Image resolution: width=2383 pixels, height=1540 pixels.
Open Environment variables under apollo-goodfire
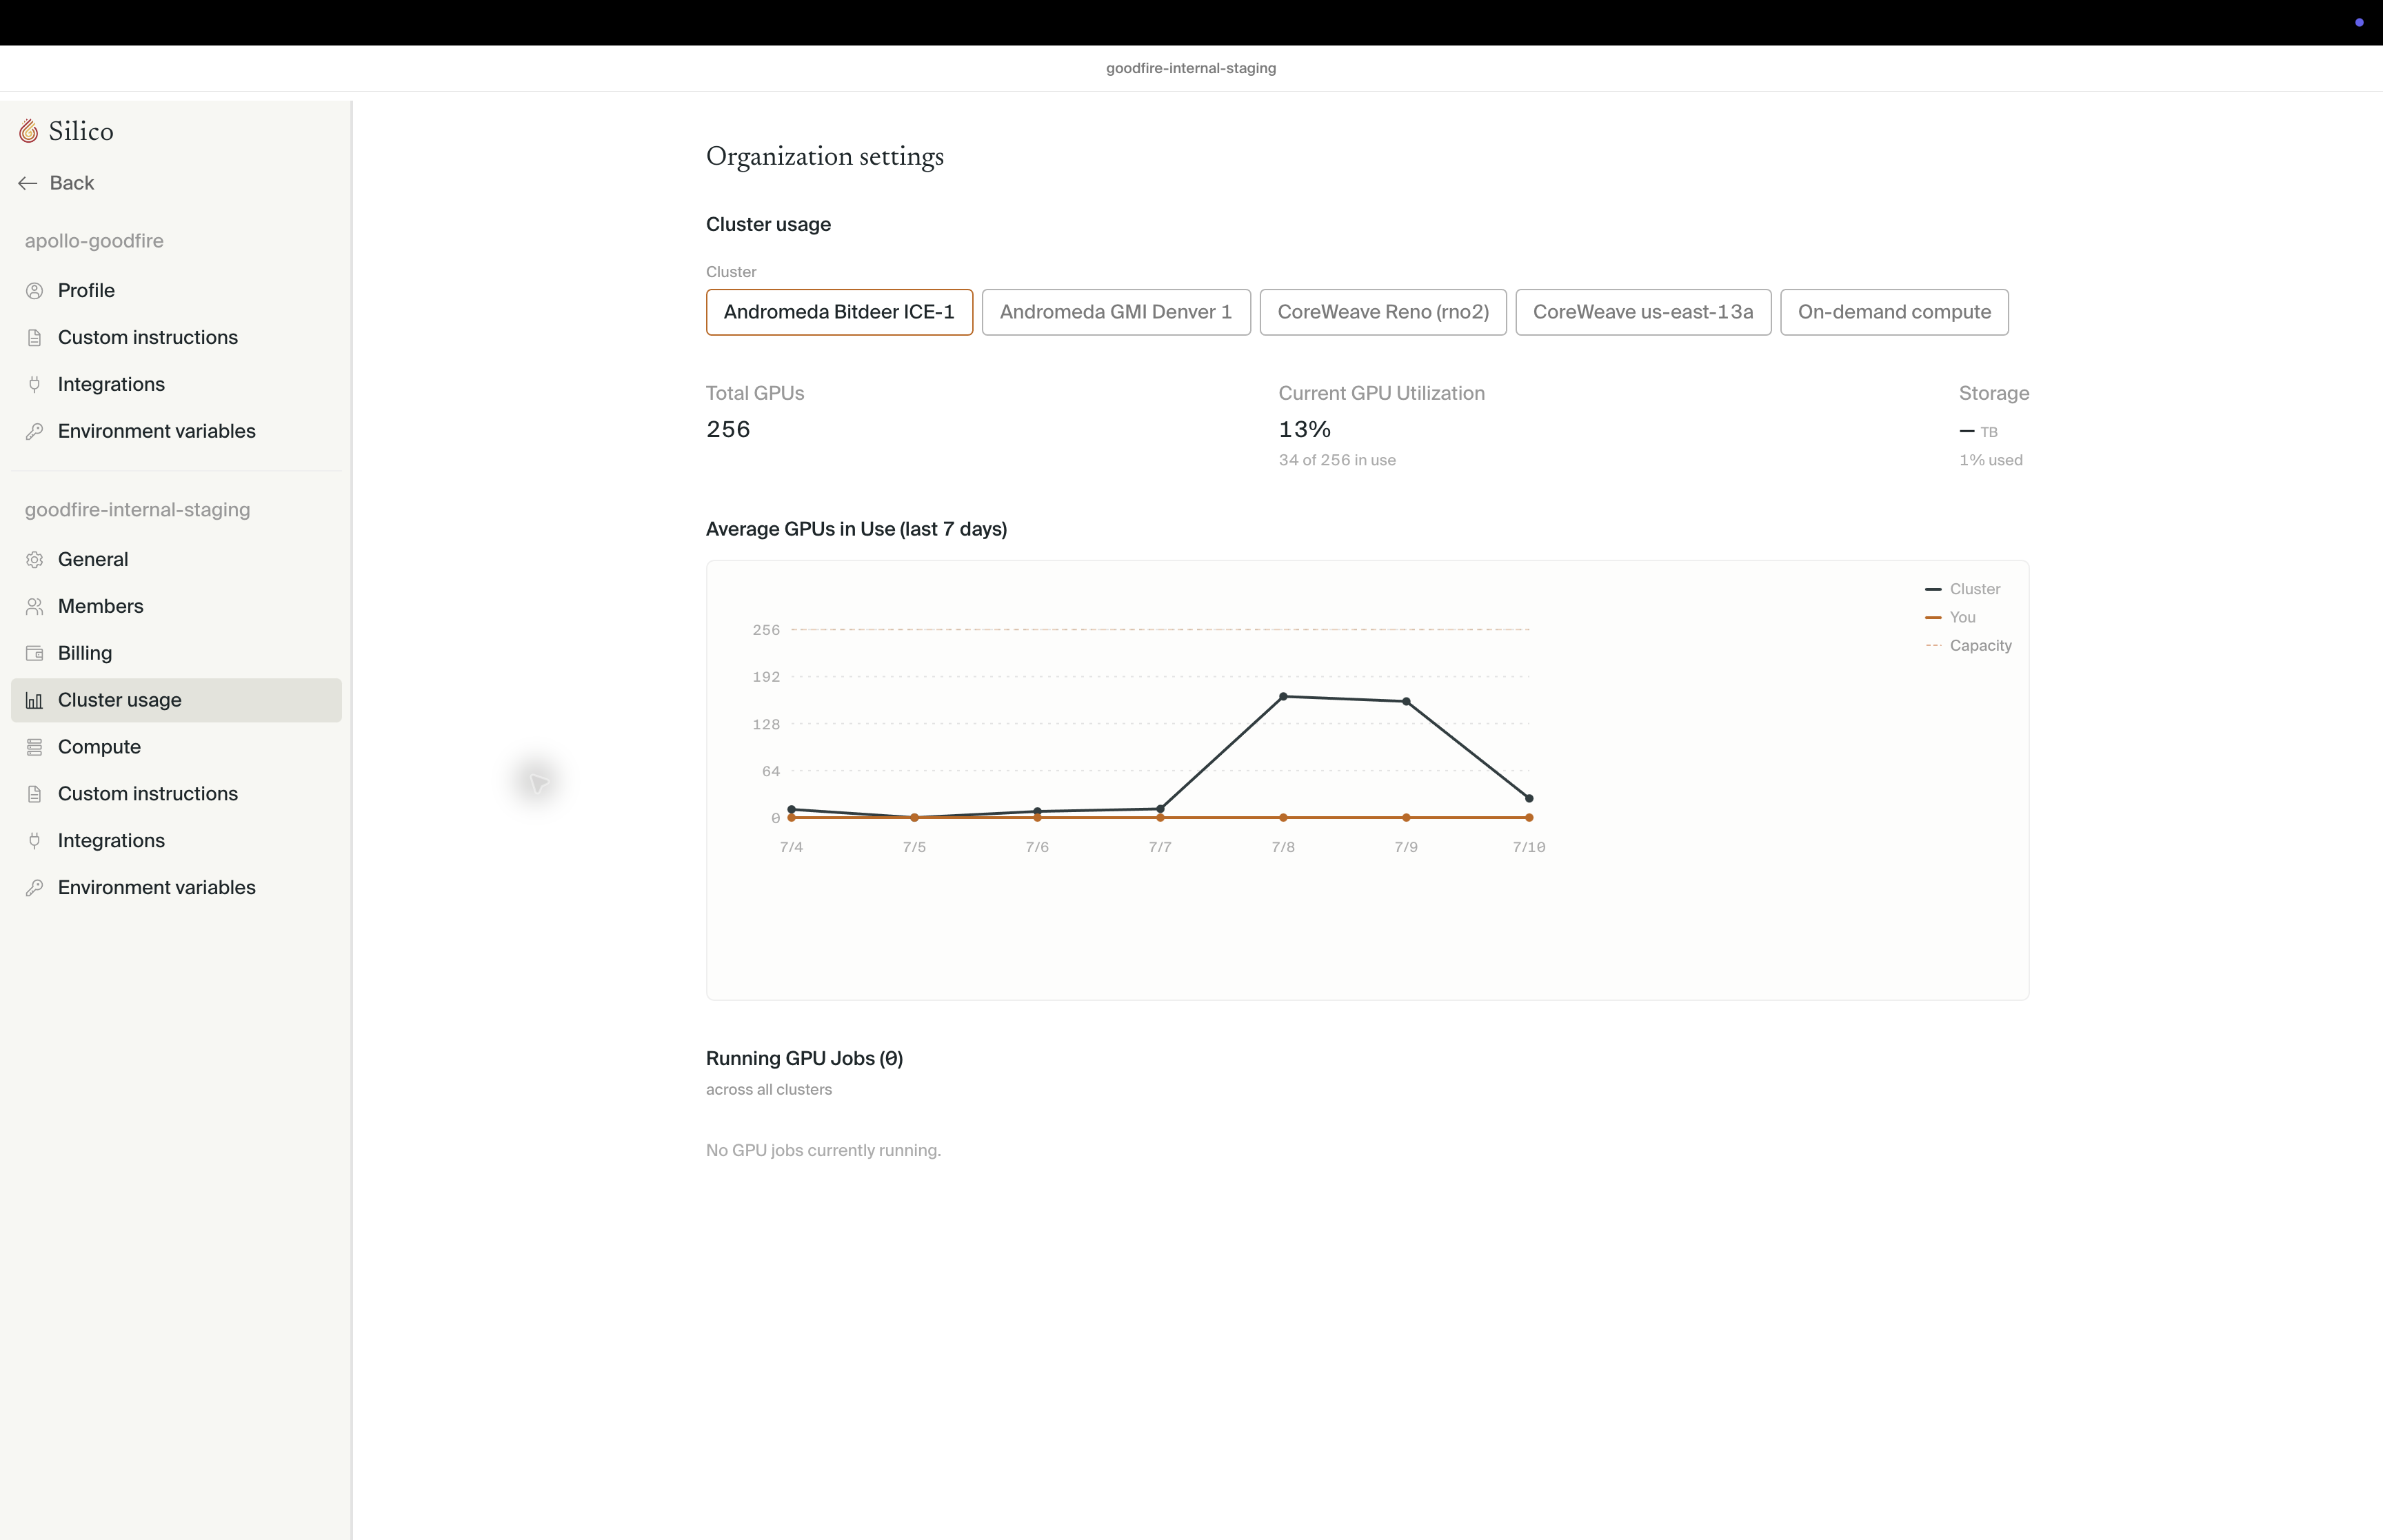[176, 432]
